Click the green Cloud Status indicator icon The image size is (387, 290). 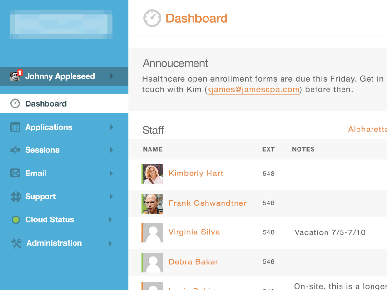[x=15, y=220]
